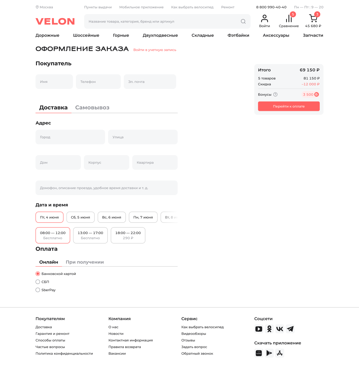
Task: Choose the 13:00 — 17:00 delivery slot
Action: 90,235
